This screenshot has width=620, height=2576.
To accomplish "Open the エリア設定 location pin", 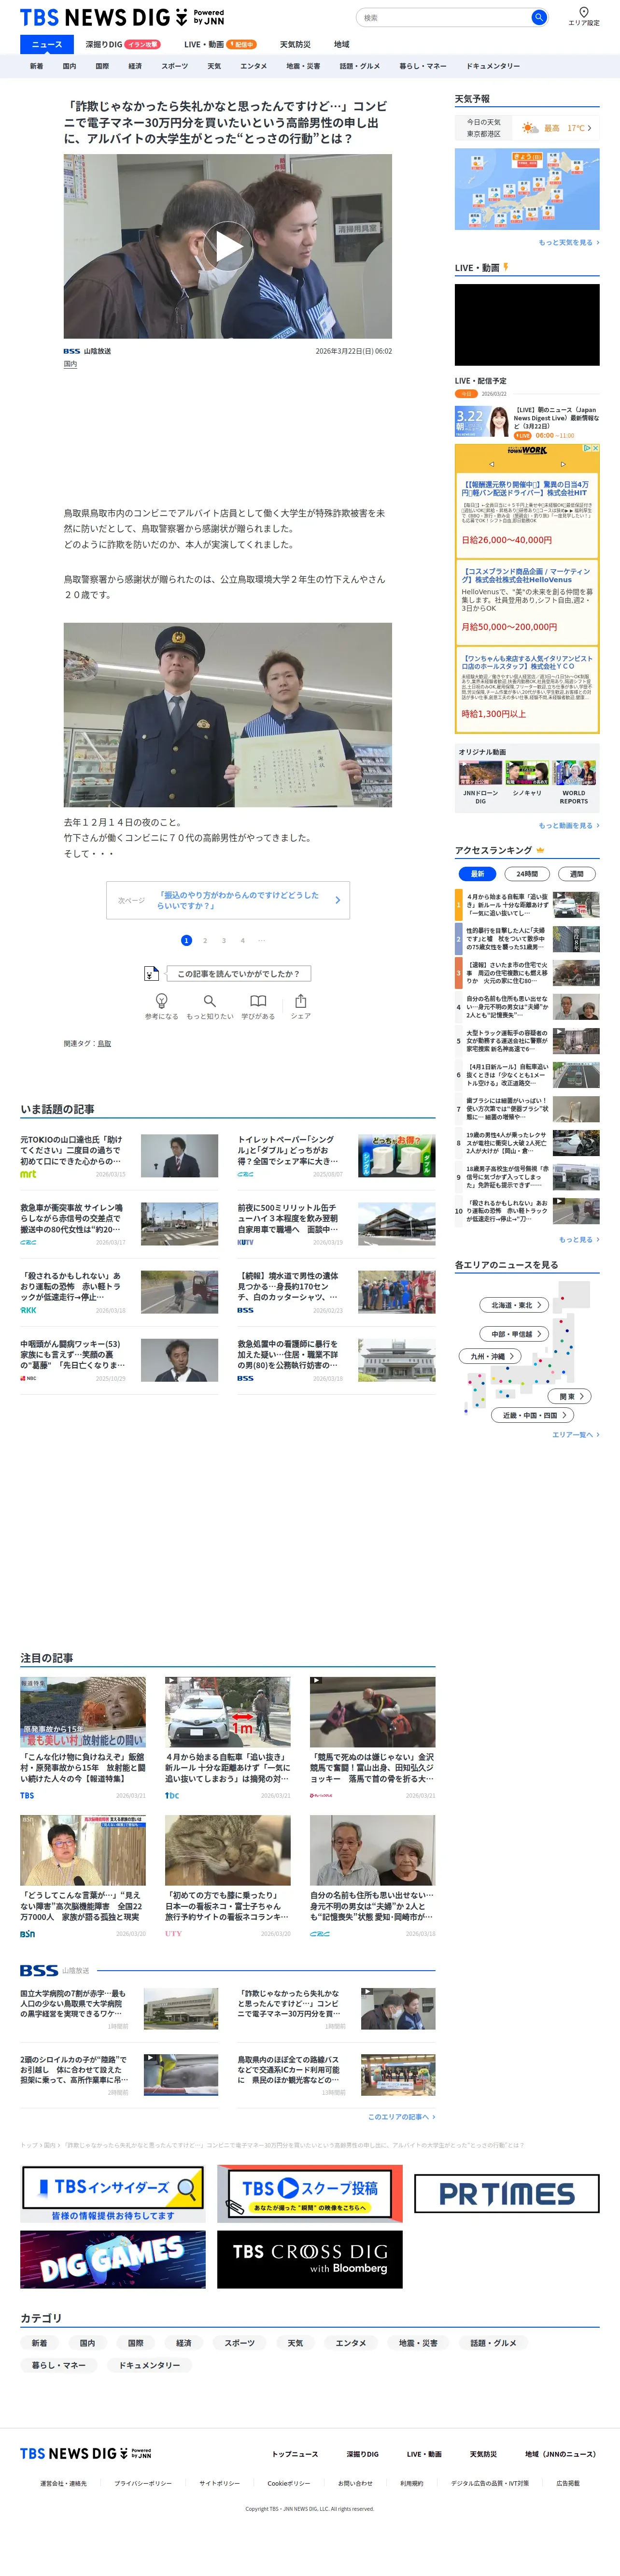I will click(x=584, y=16).
